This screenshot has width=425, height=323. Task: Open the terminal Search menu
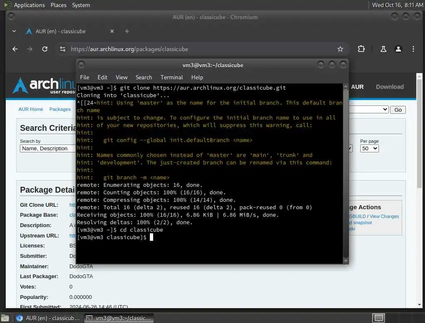(144, 77)
